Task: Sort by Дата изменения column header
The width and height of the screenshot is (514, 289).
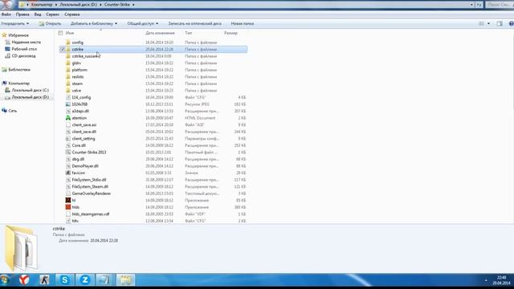Action: coord(160,33)
